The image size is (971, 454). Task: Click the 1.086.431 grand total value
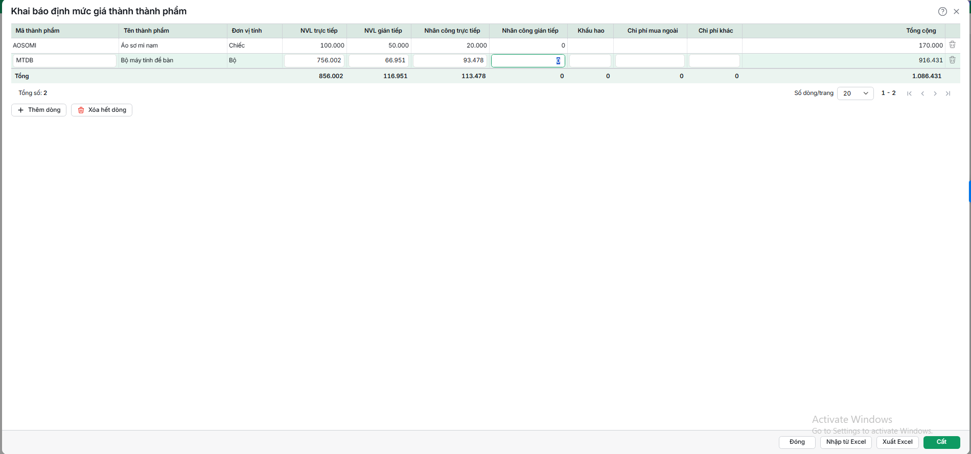(x=927, y=76)
